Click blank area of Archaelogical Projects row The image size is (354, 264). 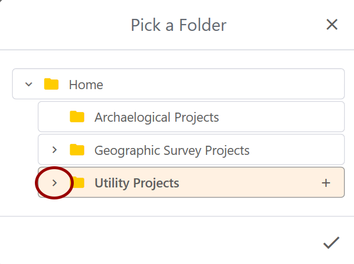280,117
